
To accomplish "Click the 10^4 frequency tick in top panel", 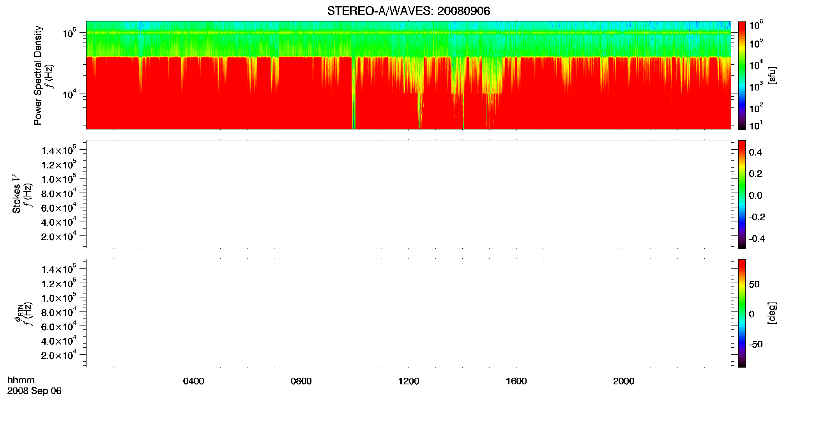I will 69,94.
